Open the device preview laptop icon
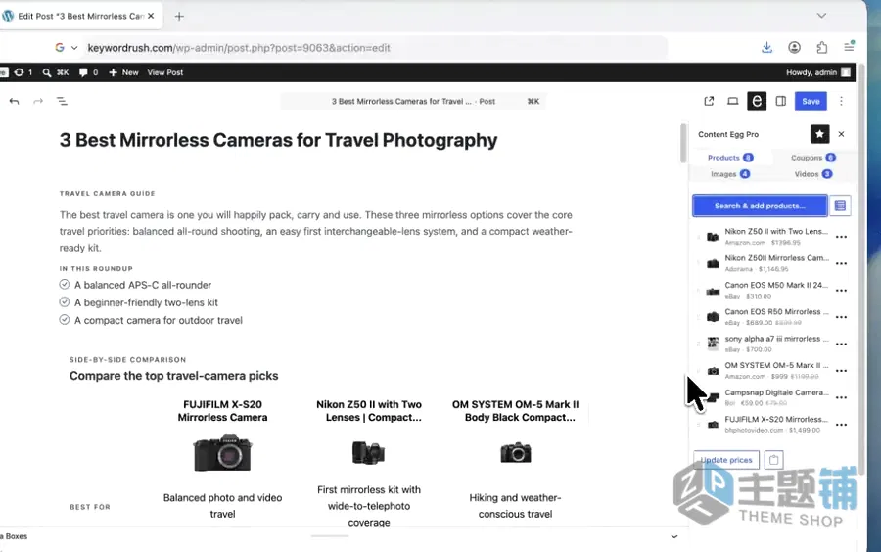Image resolution: width=881 pixels, height=552 pixels. [x=732, y=101]
